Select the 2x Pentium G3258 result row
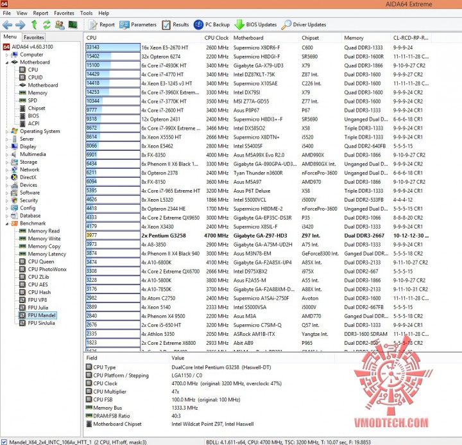The width and height of the screenshot is (462, 445). [x=257, y=235]
